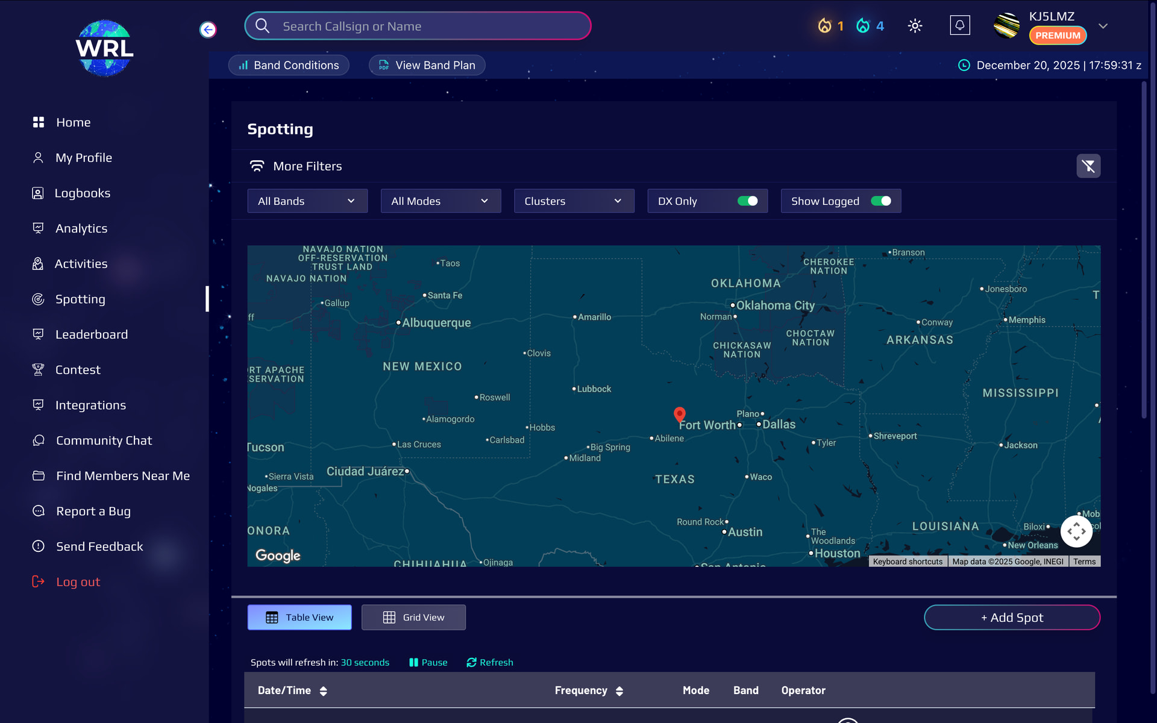Screen dimensions: 1157x723
Task: Expand the KJ5LMZ account menu chevron
Action: tap(1103, 26)
